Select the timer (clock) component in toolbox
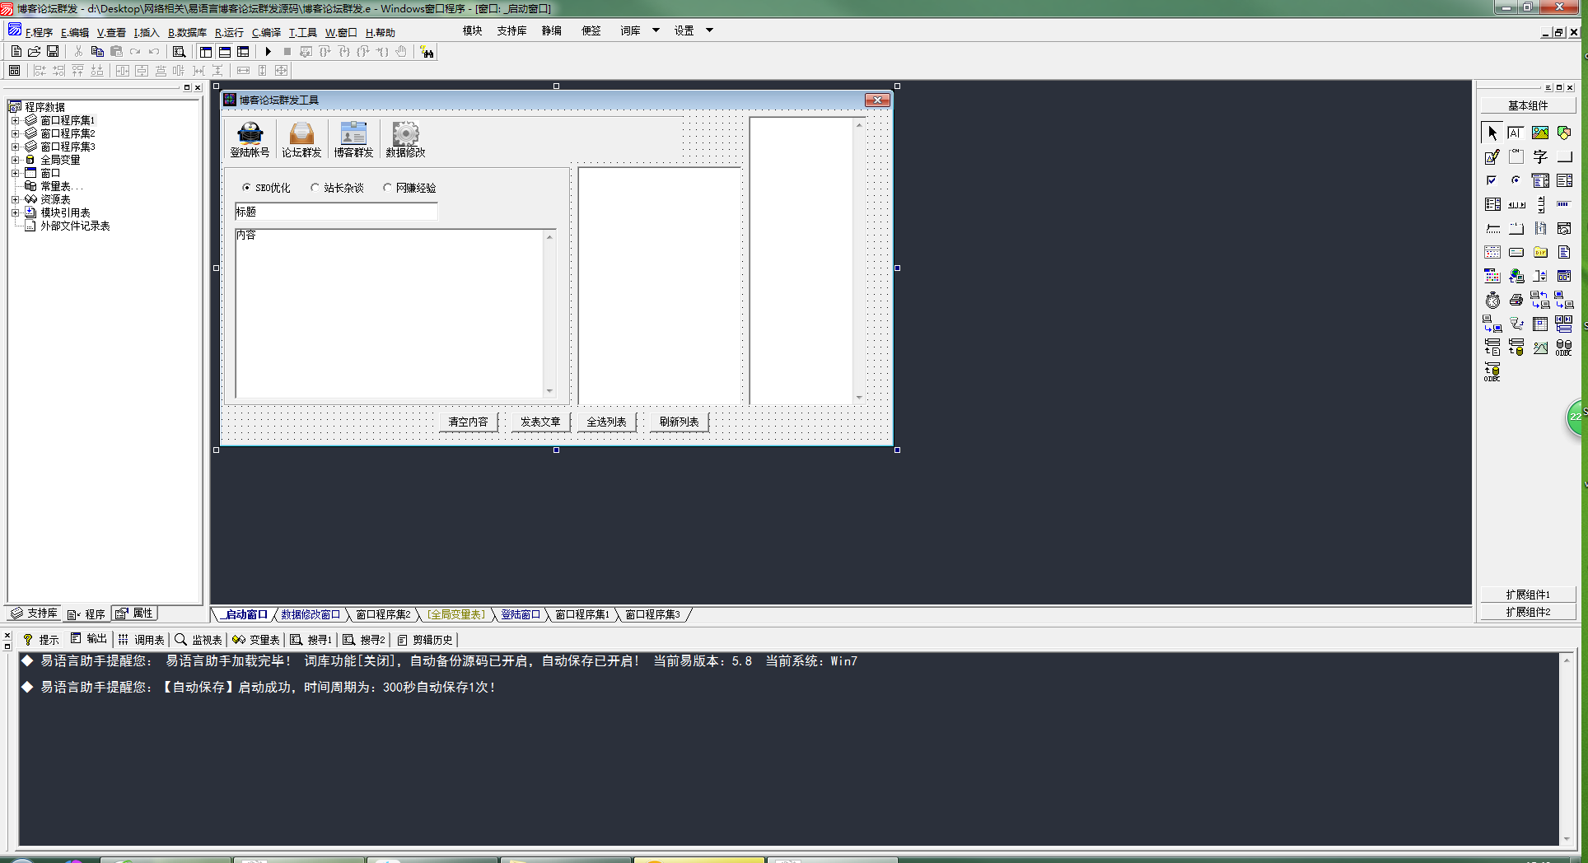Viewport: 1588px width, 863px height. click(x=1492, y=301)
